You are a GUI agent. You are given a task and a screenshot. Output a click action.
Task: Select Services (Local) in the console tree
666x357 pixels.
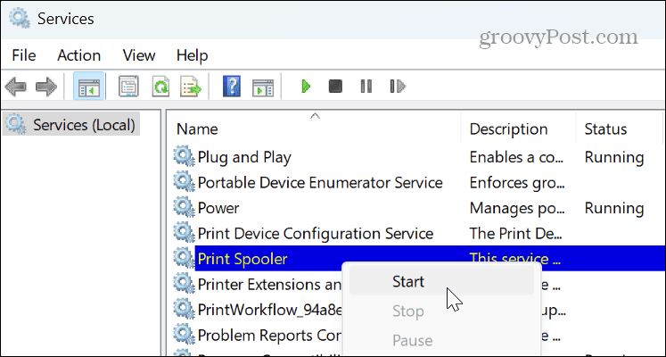71,125
